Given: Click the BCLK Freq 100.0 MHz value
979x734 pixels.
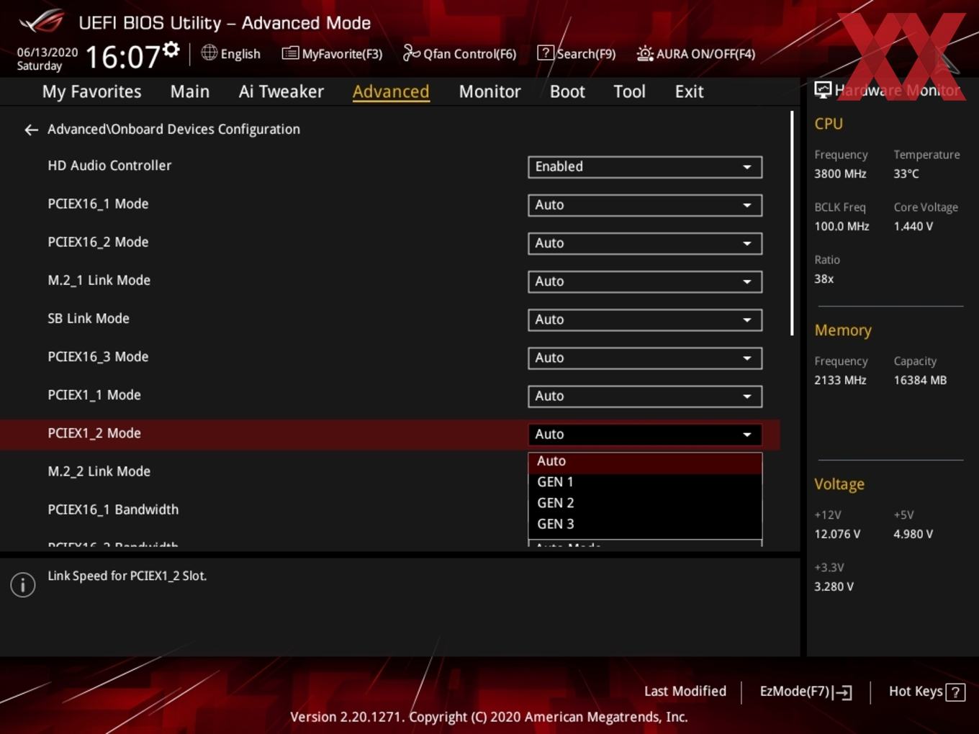Looking at the screenshot, I should point(842,226).
